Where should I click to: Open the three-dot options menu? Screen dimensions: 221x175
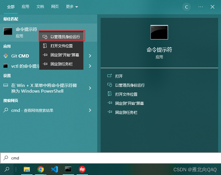(201, 7)
